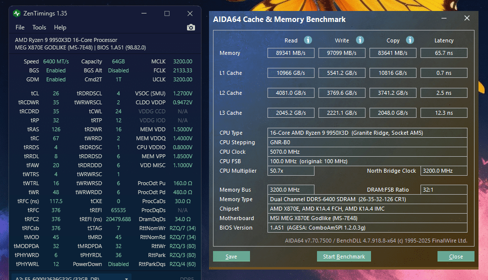Click the RttParkDqs value RZQ/4 (60)
This screenshot has height=280, width=488.
[x=182, y=264]
